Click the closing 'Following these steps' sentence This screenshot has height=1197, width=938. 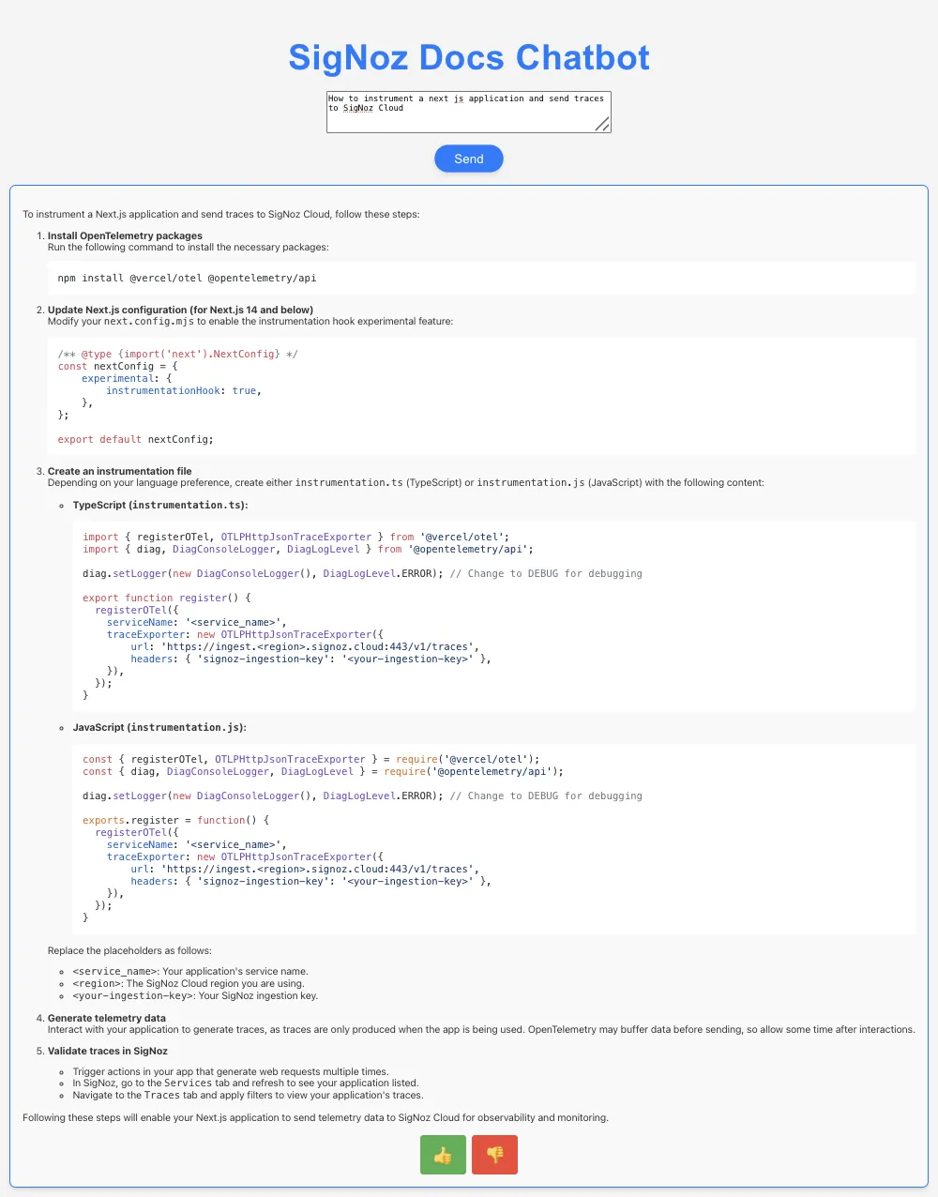(x=315, y=1118)
